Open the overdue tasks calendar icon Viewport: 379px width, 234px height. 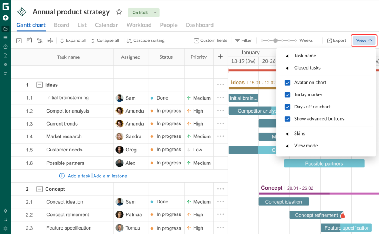click(29, 40)
